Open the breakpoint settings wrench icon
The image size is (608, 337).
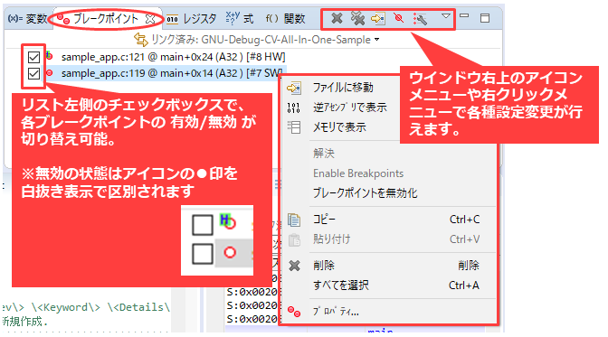(420, 19)
